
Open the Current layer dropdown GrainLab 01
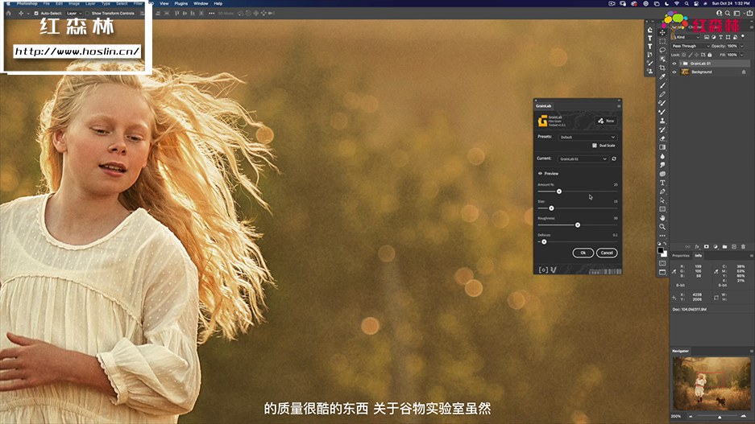pyautogui.click(x=583, y=158)
